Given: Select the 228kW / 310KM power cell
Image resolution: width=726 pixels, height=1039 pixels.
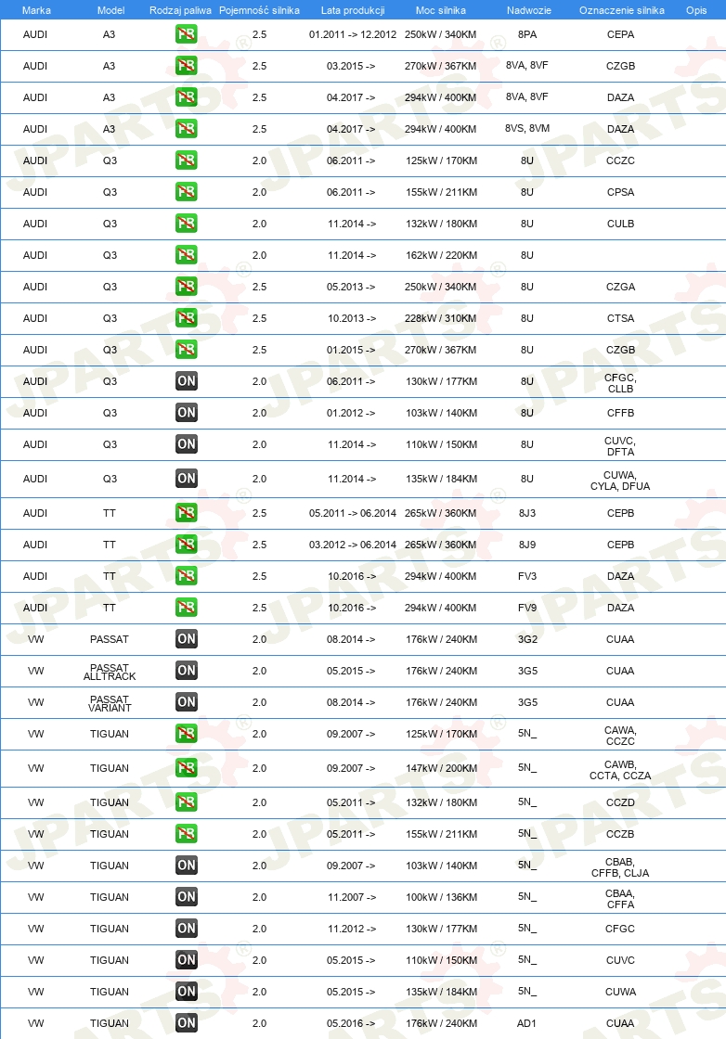Looking at the screenshot, I should tap(441, 318).
